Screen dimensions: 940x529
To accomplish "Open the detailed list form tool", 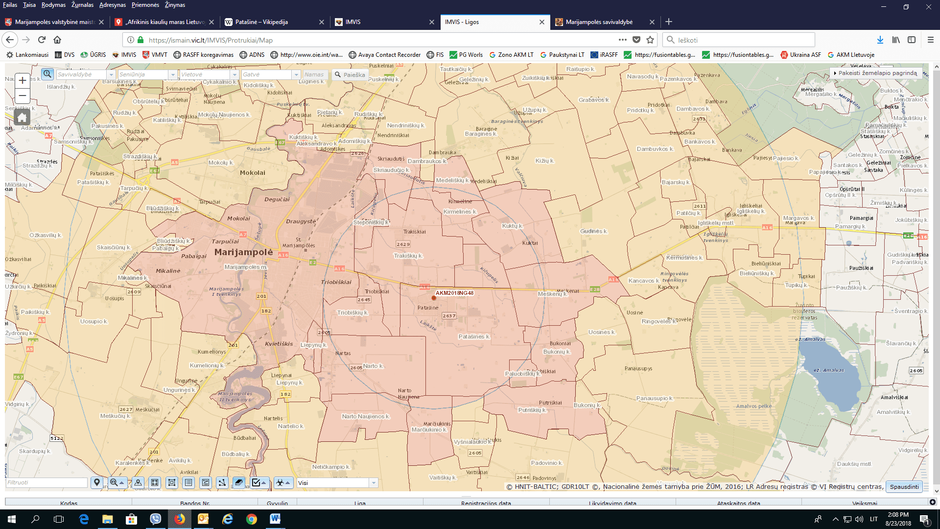I will click(206, 482).
